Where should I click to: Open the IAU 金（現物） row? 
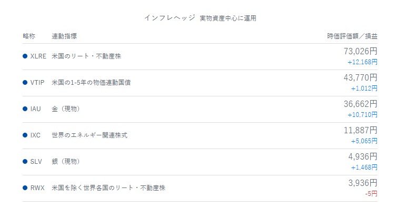(200, 109)
